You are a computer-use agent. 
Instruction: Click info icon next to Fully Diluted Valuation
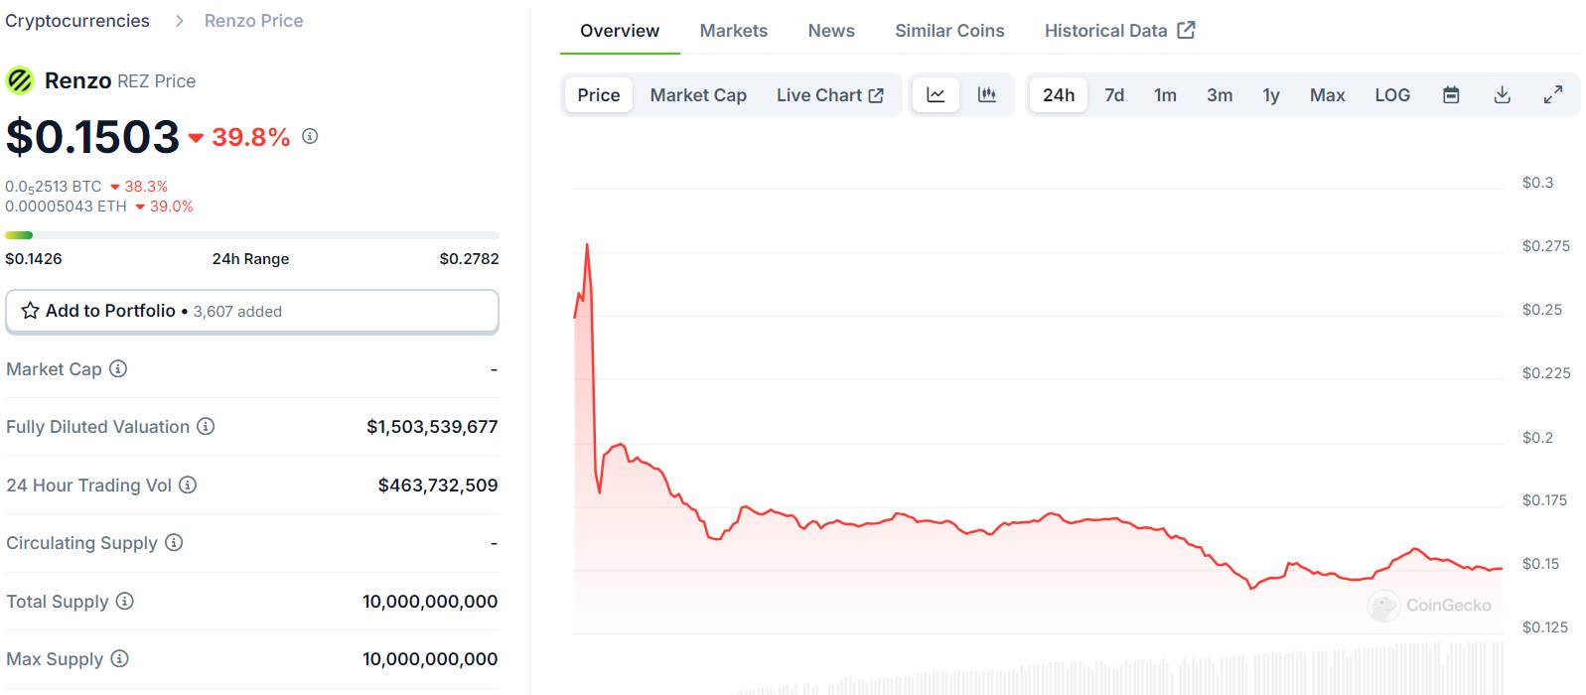pyautogui.click(x=206, y=427)
